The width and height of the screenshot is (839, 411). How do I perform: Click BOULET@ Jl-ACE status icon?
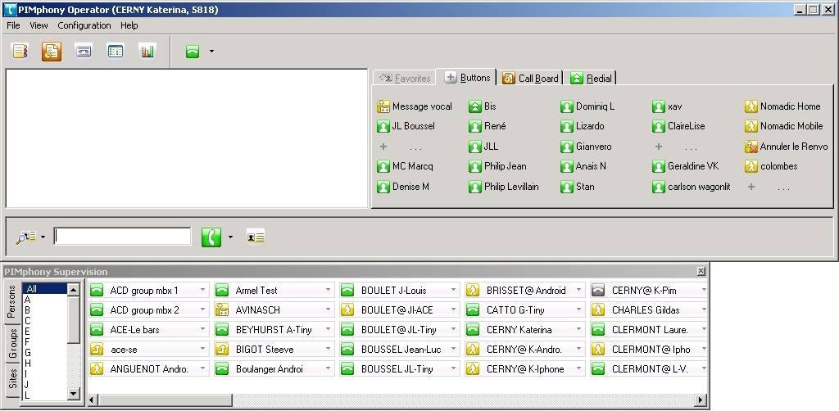click(x=347, y=310)
